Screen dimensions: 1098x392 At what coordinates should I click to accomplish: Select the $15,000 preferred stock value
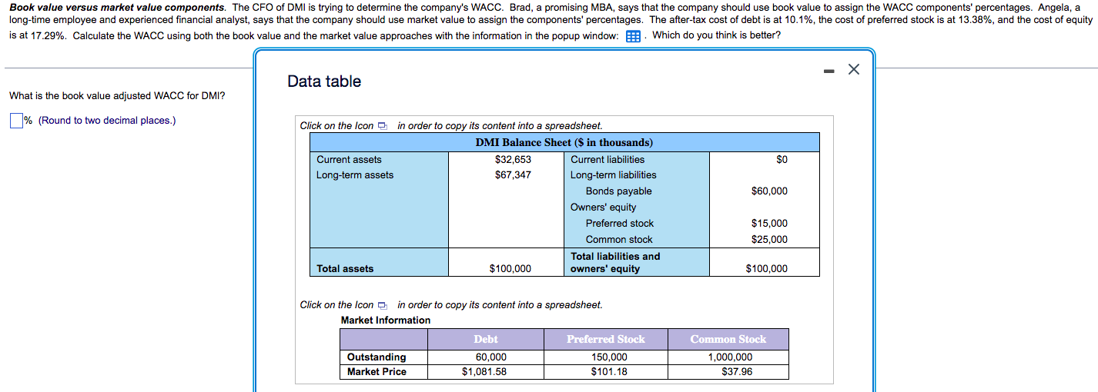click(x=769, y=224)
